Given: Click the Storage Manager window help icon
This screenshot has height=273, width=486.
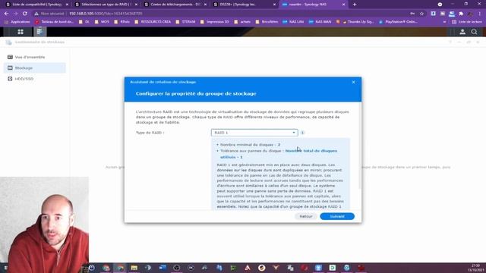Looking at the screenshot, I should (x=450, y=42).
